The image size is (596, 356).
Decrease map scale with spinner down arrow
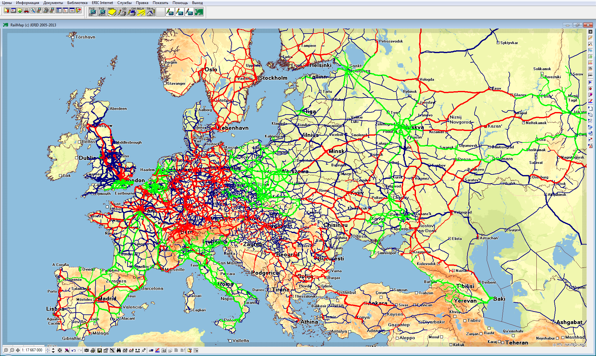47,352
